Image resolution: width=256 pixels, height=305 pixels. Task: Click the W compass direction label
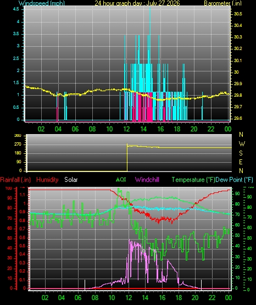[242, 144]
